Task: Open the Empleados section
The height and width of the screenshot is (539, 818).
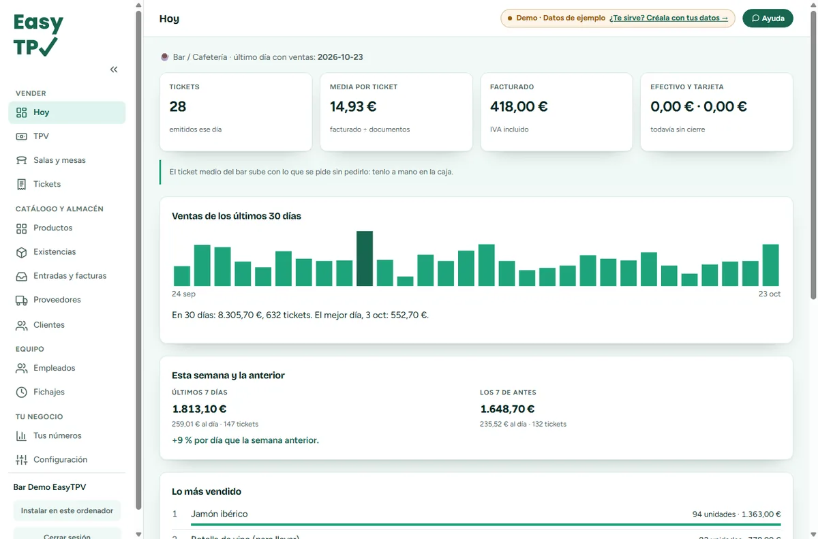Action: pos(67,368)
